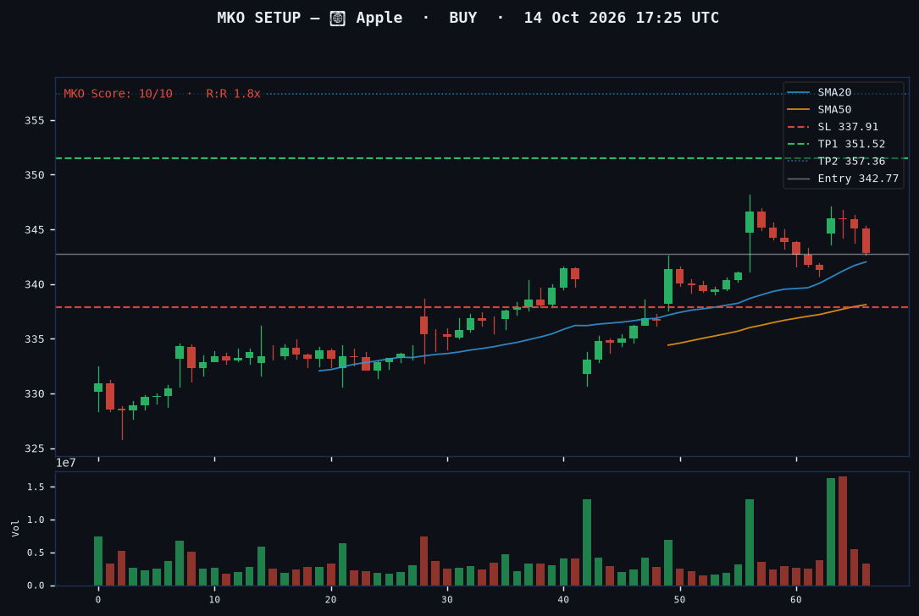Click the "TP1 351.52" legend entry
The width and height of the screenshot is (919, 616).
tap(836, 144)
